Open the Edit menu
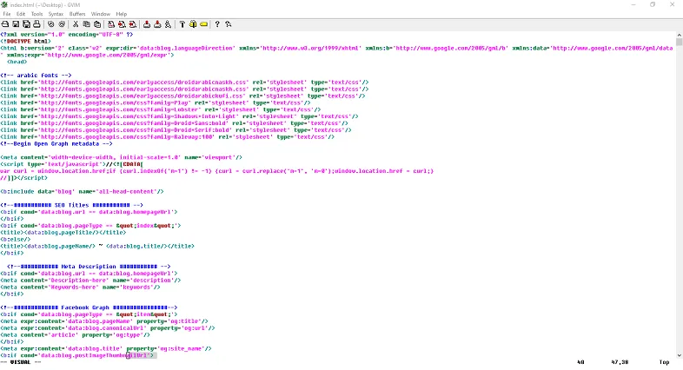The image size is (683, 370). click(21, 14)
